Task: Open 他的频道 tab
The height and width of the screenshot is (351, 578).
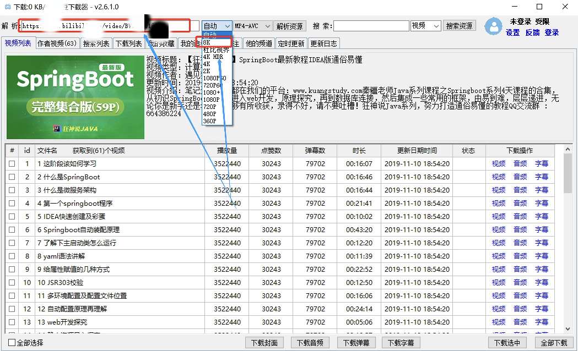Action: [259, 43]
